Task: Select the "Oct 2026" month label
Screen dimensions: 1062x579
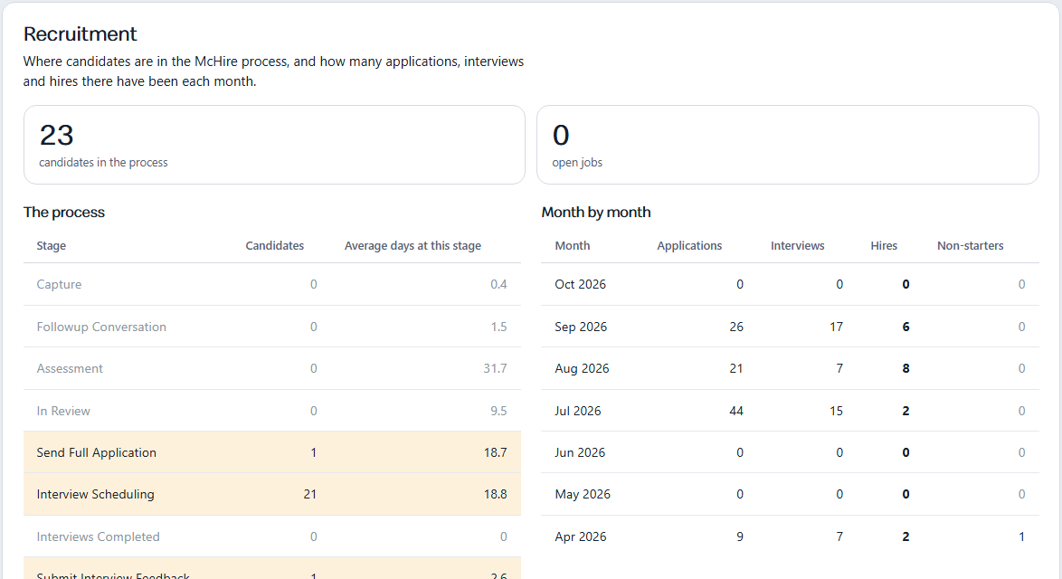Action: pos(581,284)
